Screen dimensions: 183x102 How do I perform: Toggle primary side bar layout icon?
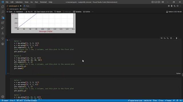pyautogui.click(x=153, y=2)
